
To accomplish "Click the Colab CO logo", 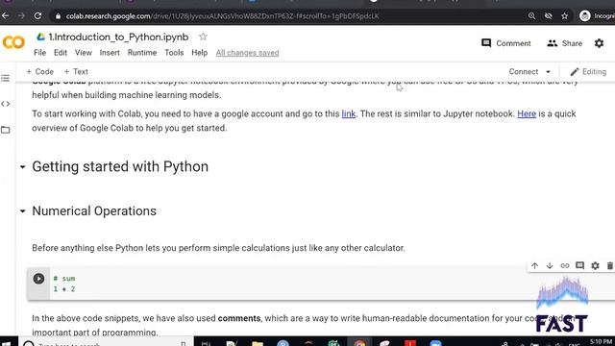I will (x=13, y=42).
